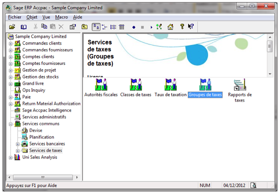
Task: Select Sample Company Limited root node
Action: [x=41, y=36]
